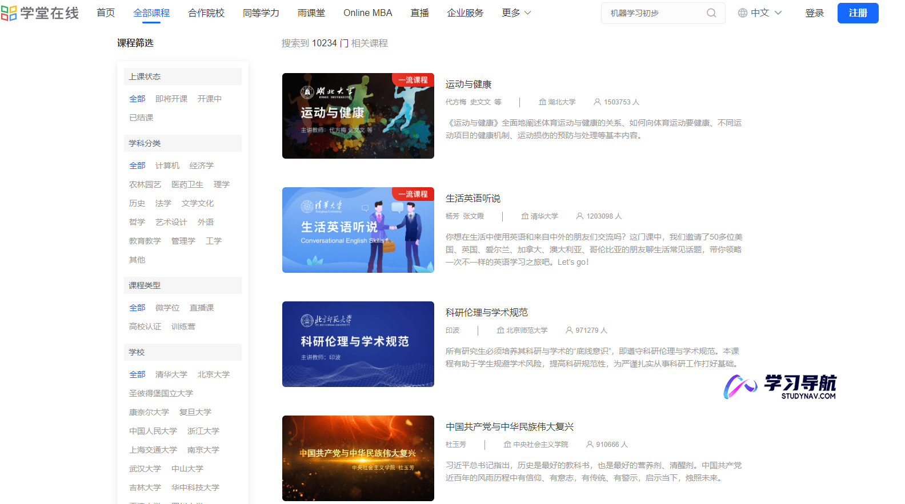Select the 全部课程 navigation tab
Image resolution: width=905 pixels, height=504 pixels.
[151, 13]
